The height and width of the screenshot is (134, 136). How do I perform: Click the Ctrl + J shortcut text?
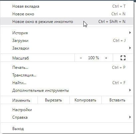tap(119, 41)
